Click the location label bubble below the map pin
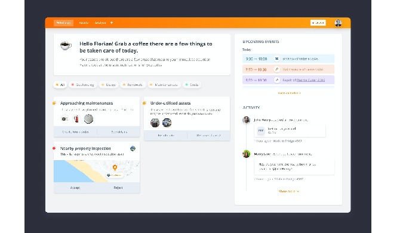406x233 pixels. (115, 175)
